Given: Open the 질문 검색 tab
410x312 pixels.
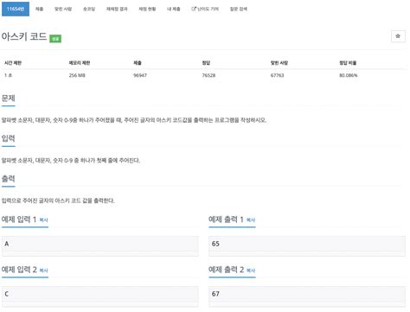Looking at the screenshot, I should click(239, 9).
